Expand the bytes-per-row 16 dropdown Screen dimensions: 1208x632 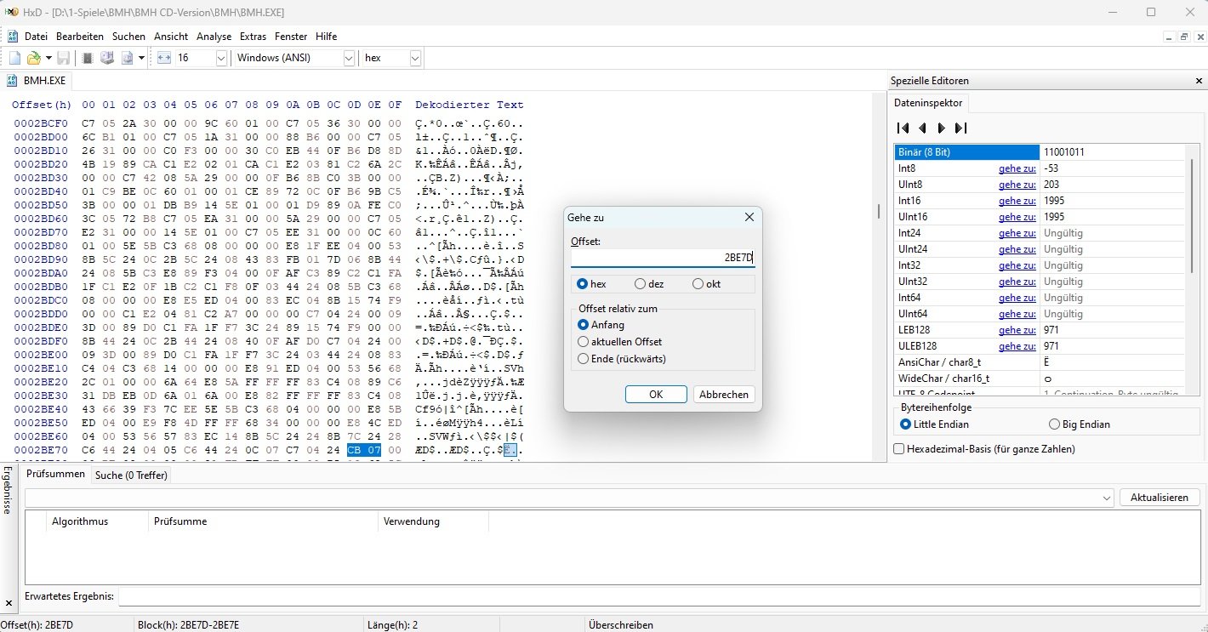[x=221, y=58]
